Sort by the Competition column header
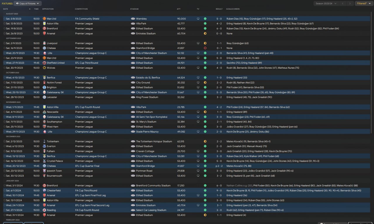Image resolution: width=374 pixels, height=224 pixels. click(81, 9)
